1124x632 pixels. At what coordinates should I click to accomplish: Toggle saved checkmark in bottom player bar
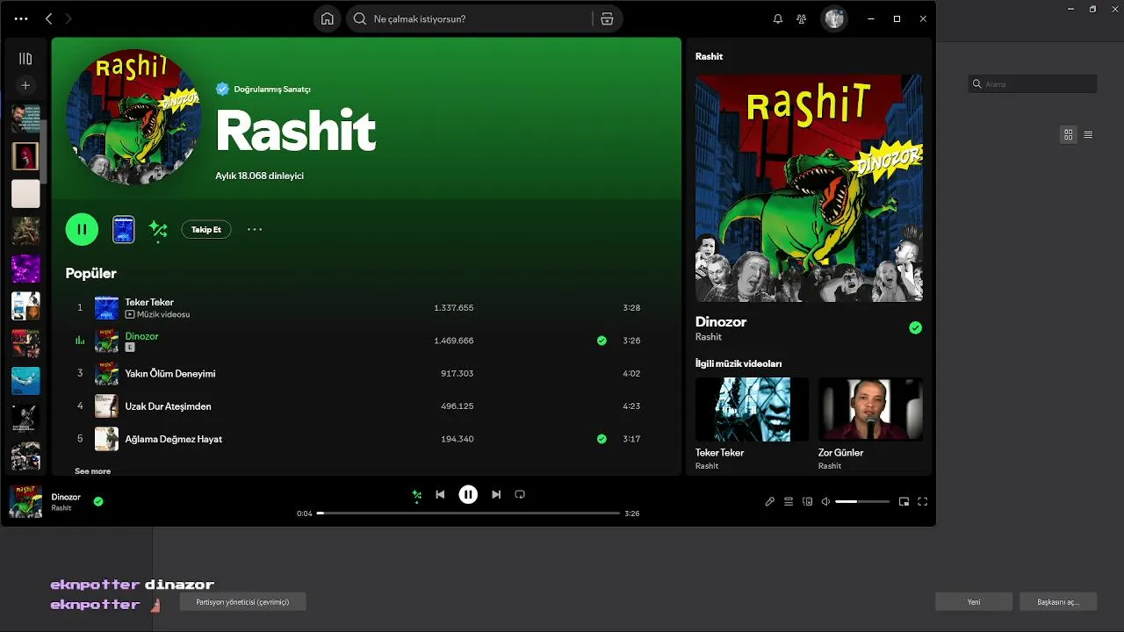98,501
